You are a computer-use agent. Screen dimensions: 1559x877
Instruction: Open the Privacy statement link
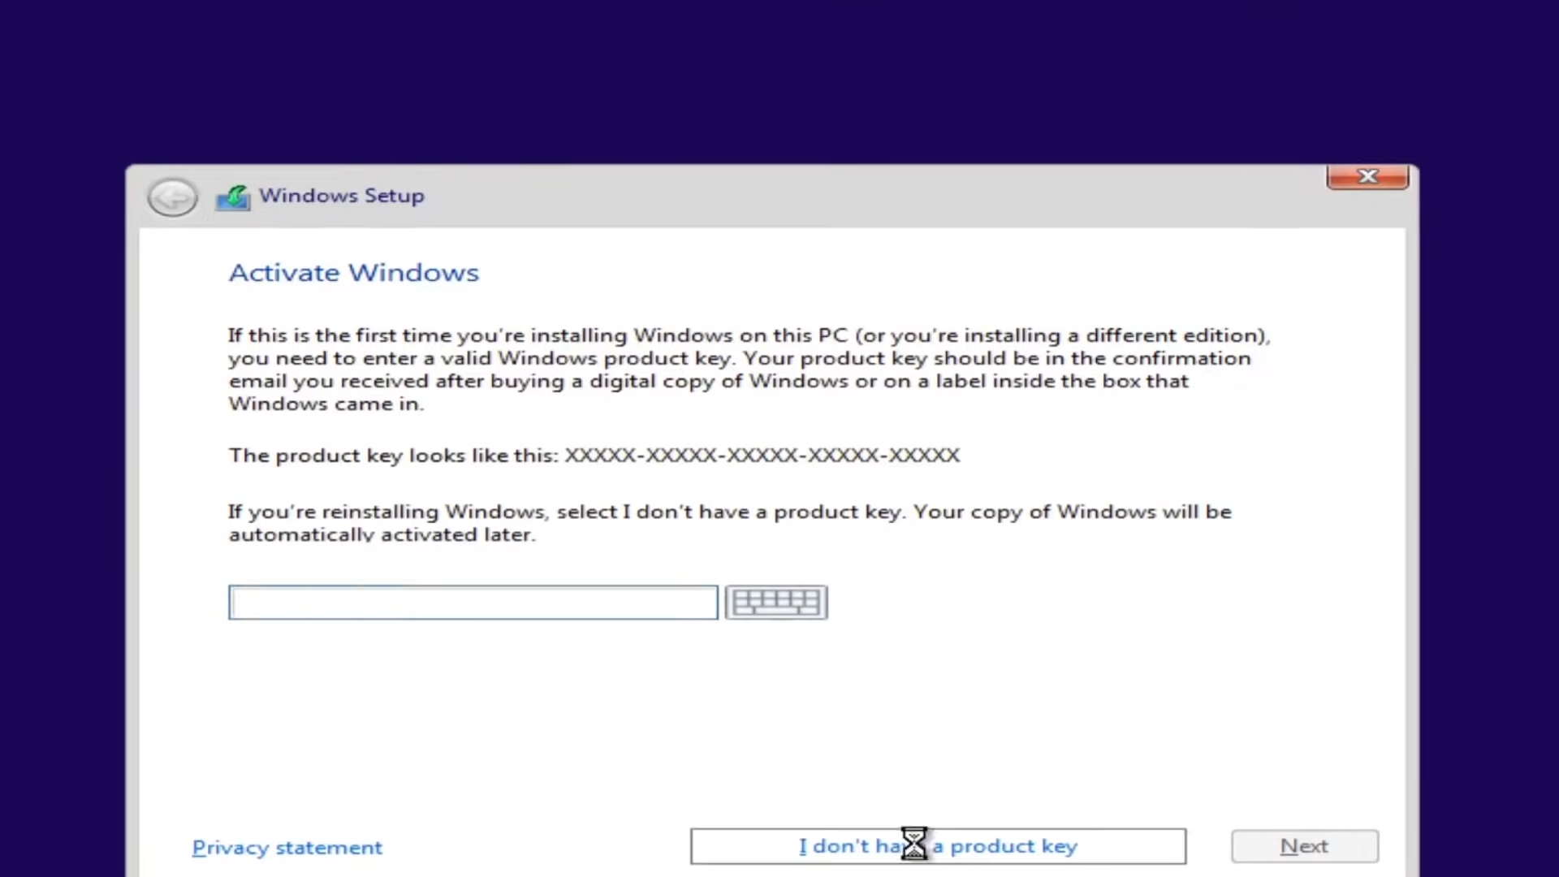tap(287, 847)
